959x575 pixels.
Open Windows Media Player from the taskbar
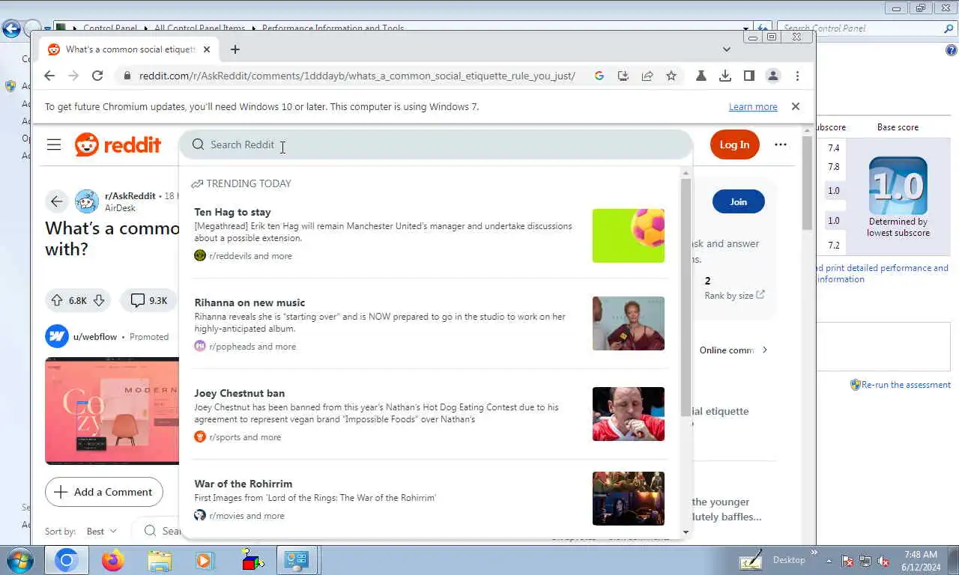(205, 560)
